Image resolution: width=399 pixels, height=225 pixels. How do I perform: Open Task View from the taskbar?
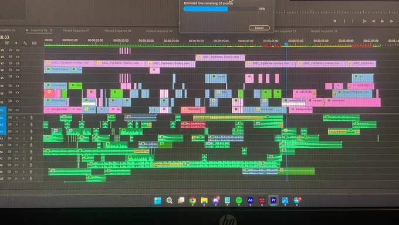click(x=181, y=200)
